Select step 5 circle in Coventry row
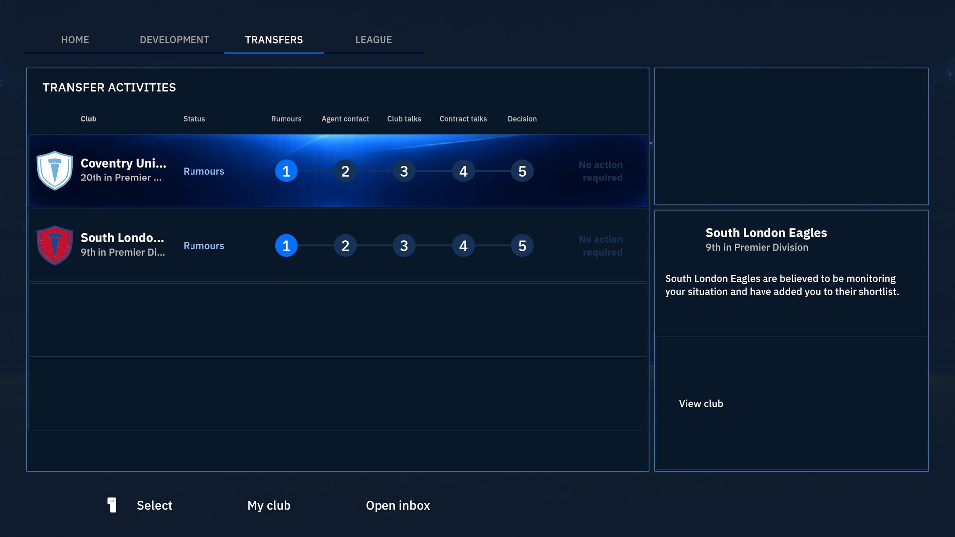Viewport: 955px width, 537px height. (522, 171)
